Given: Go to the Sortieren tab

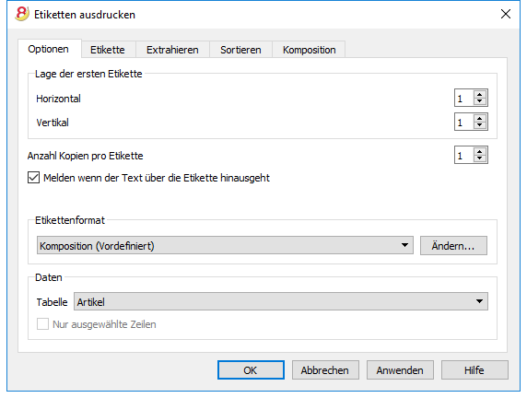Looking at the screenshot, I should tap(240, 50).
